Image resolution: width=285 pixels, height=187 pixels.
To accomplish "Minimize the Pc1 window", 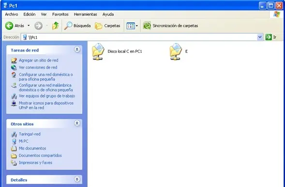I will [262, 6].
